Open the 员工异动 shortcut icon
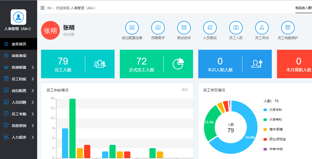 pos(262,28)
